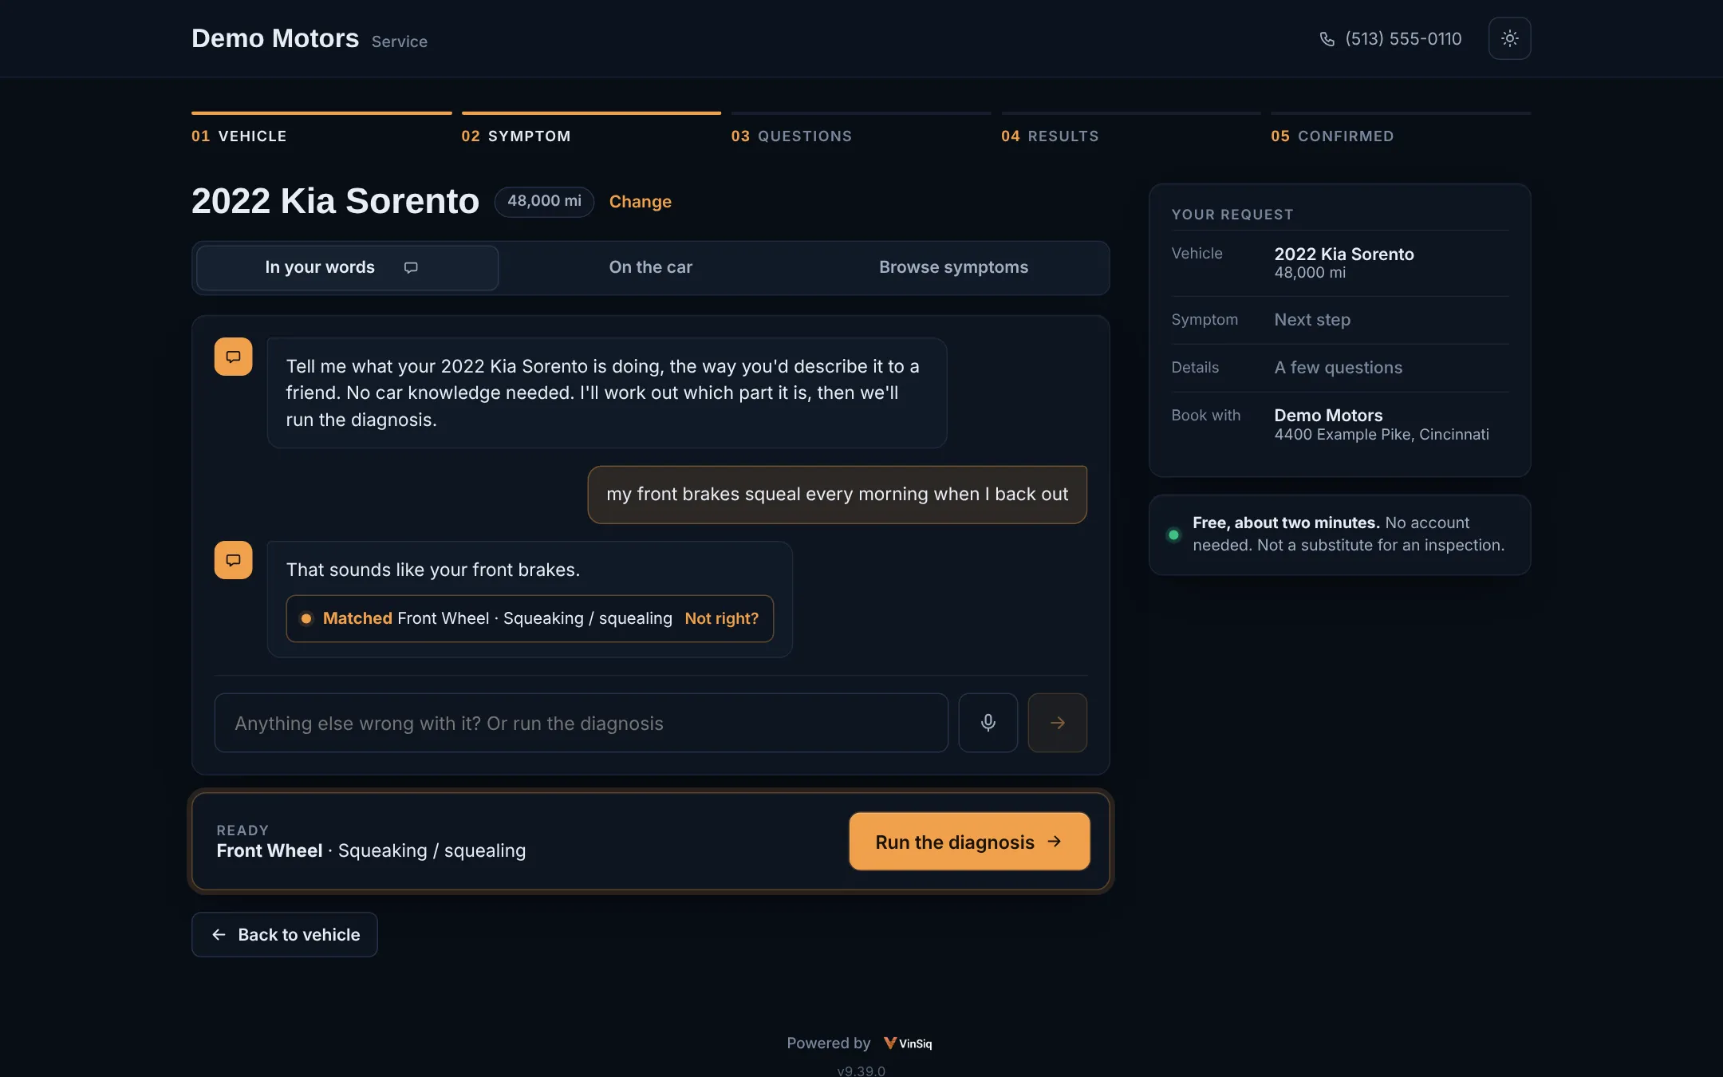Select the In your words tab

click(x=347, y=267)
